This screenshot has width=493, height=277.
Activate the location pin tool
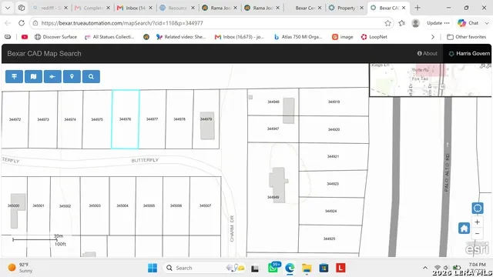(72, 76)
